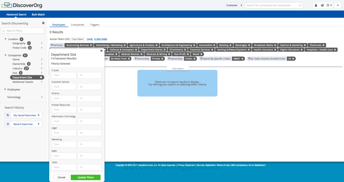Click the globe language icon

point(323,5)
